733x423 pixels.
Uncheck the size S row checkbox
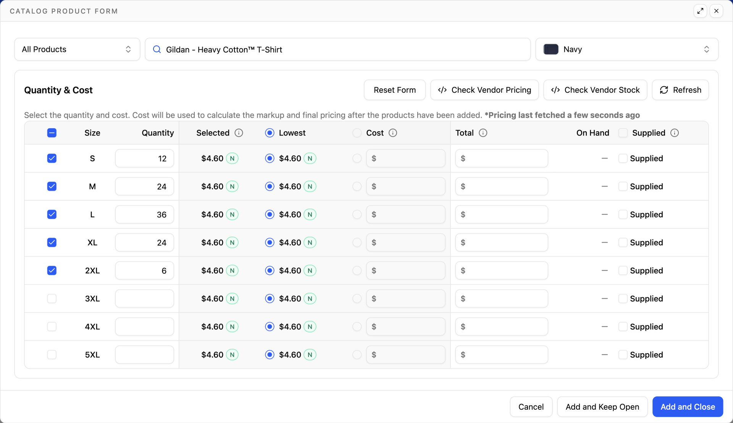tap(52, 158)
